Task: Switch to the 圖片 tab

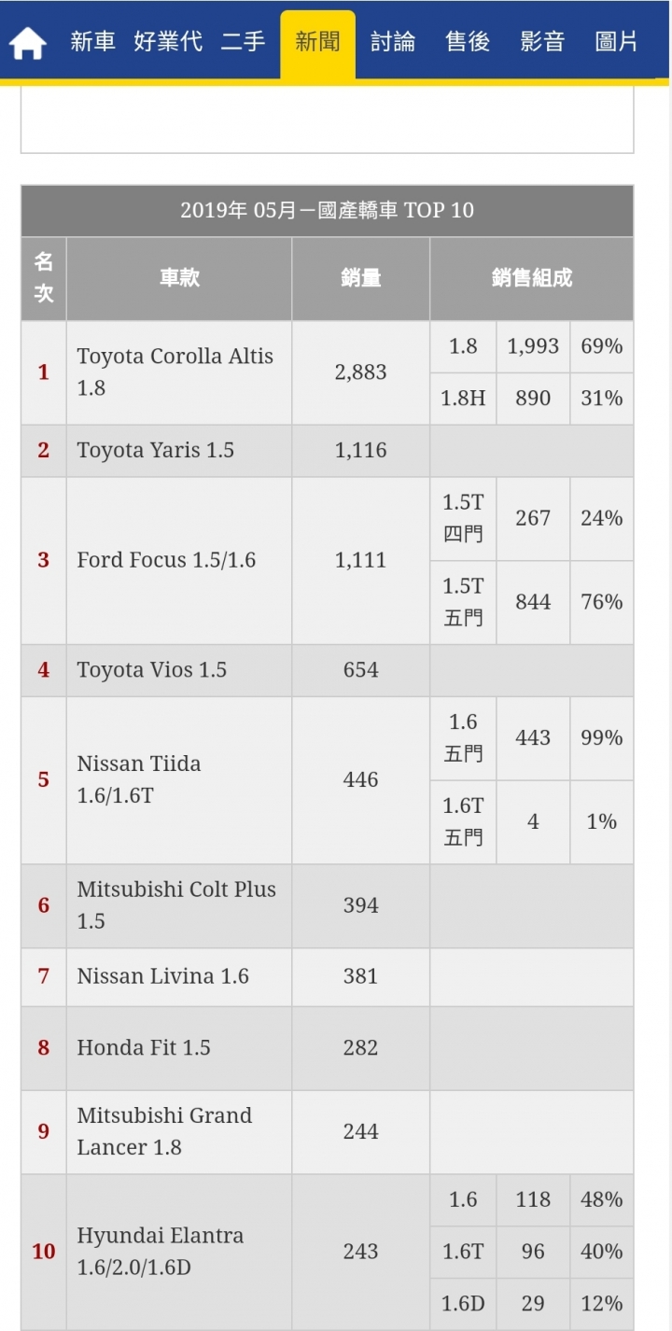Action: pos(617,42)
